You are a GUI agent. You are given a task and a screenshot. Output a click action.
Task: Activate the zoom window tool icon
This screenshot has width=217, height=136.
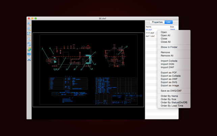(x=29, y=39)
